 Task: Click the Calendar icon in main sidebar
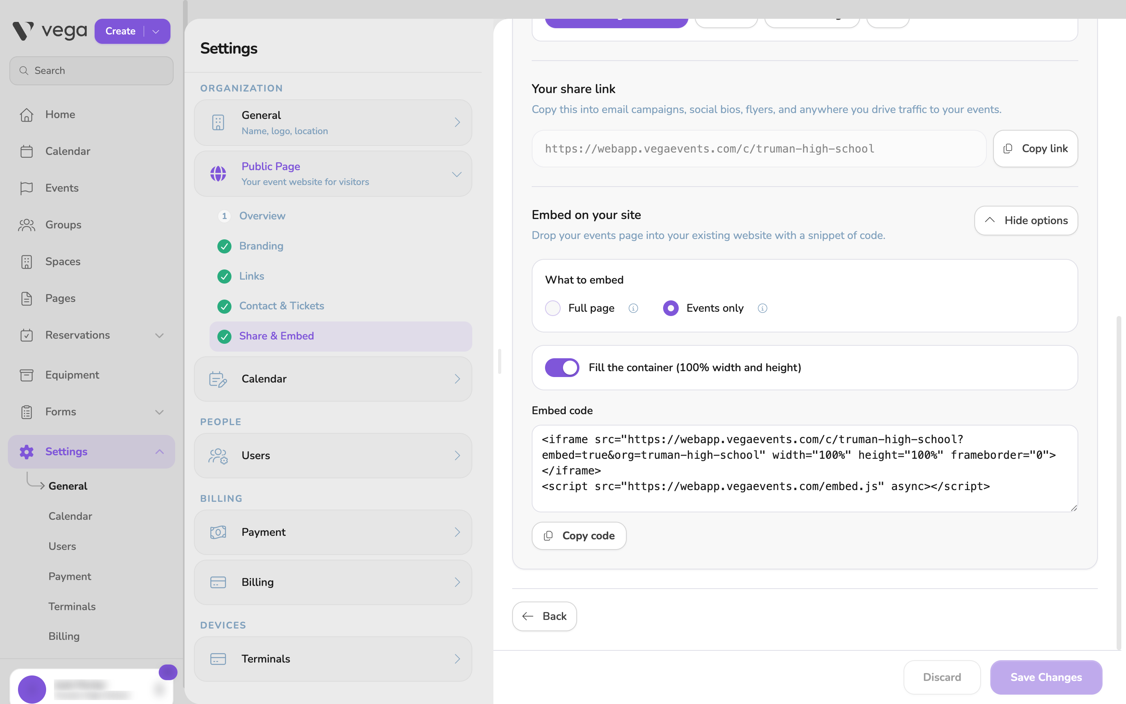tap(27, 151)
